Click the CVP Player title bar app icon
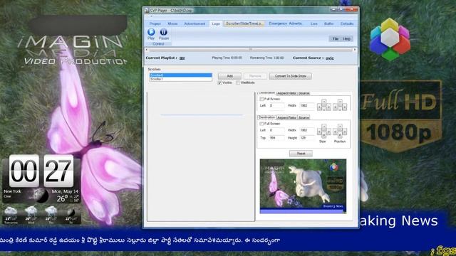 [x=147, y=10]
